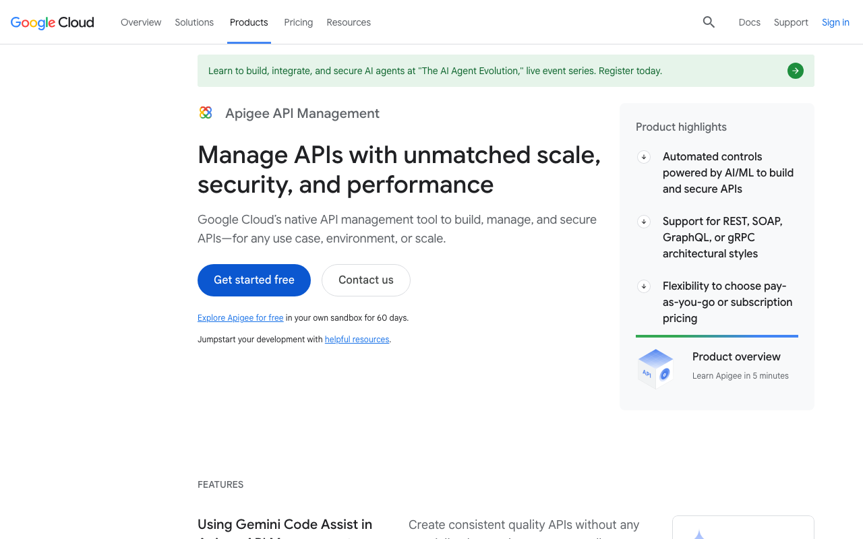Click the green arrow on the announcement banner

click(796, 71)
